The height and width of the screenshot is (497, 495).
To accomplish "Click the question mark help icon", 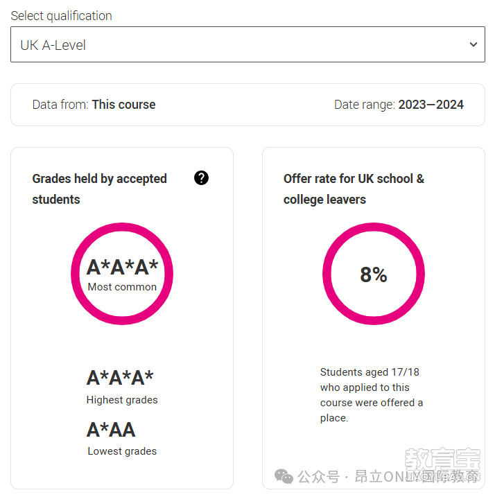I will [201, 178].
